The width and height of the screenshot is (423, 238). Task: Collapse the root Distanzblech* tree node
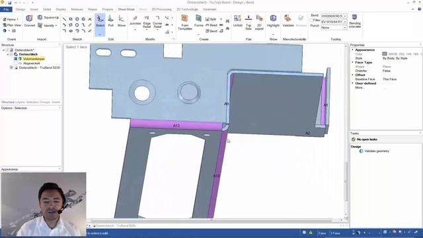(3, 50)
